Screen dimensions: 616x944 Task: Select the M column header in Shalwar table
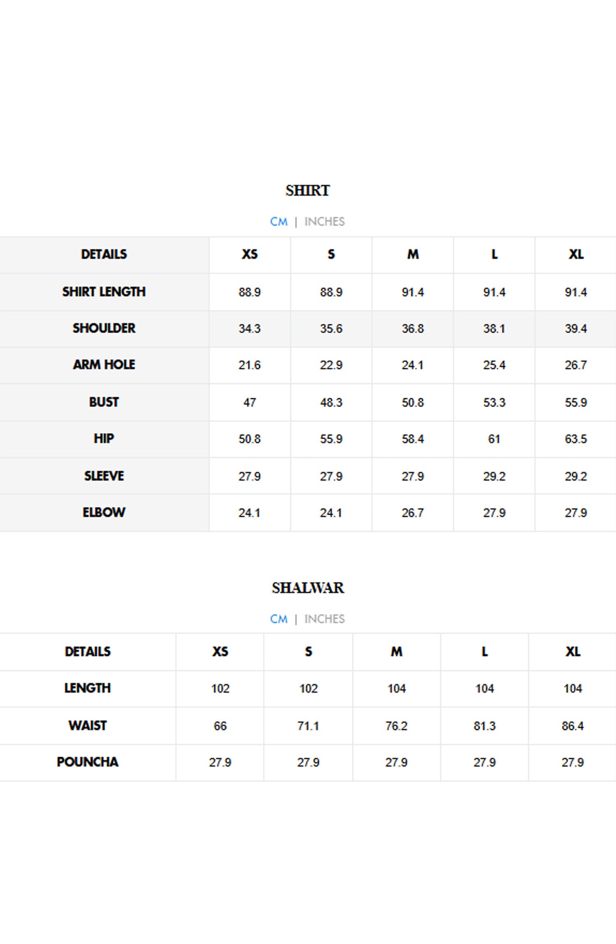[x=397, y=652]
